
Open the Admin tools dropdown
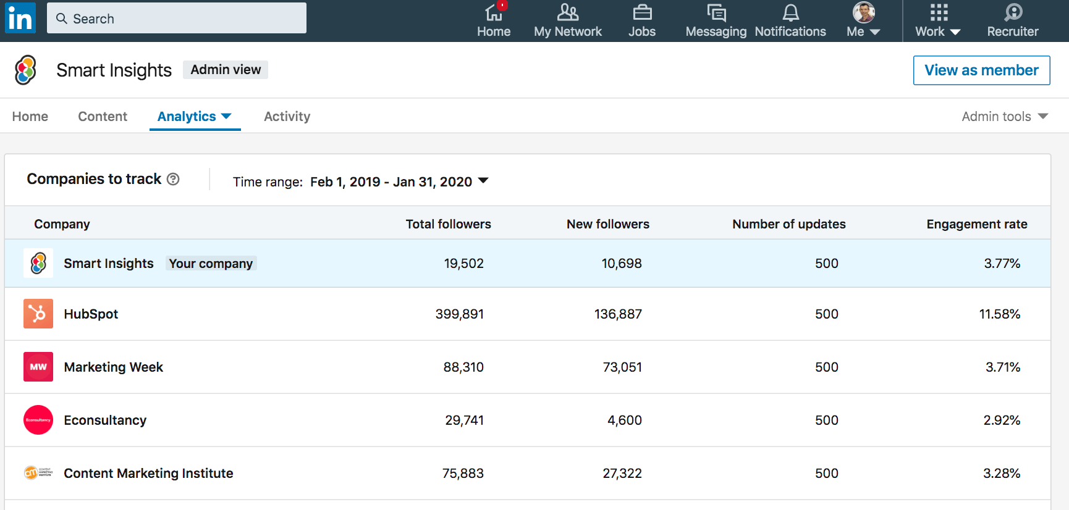coord(1005,116)
